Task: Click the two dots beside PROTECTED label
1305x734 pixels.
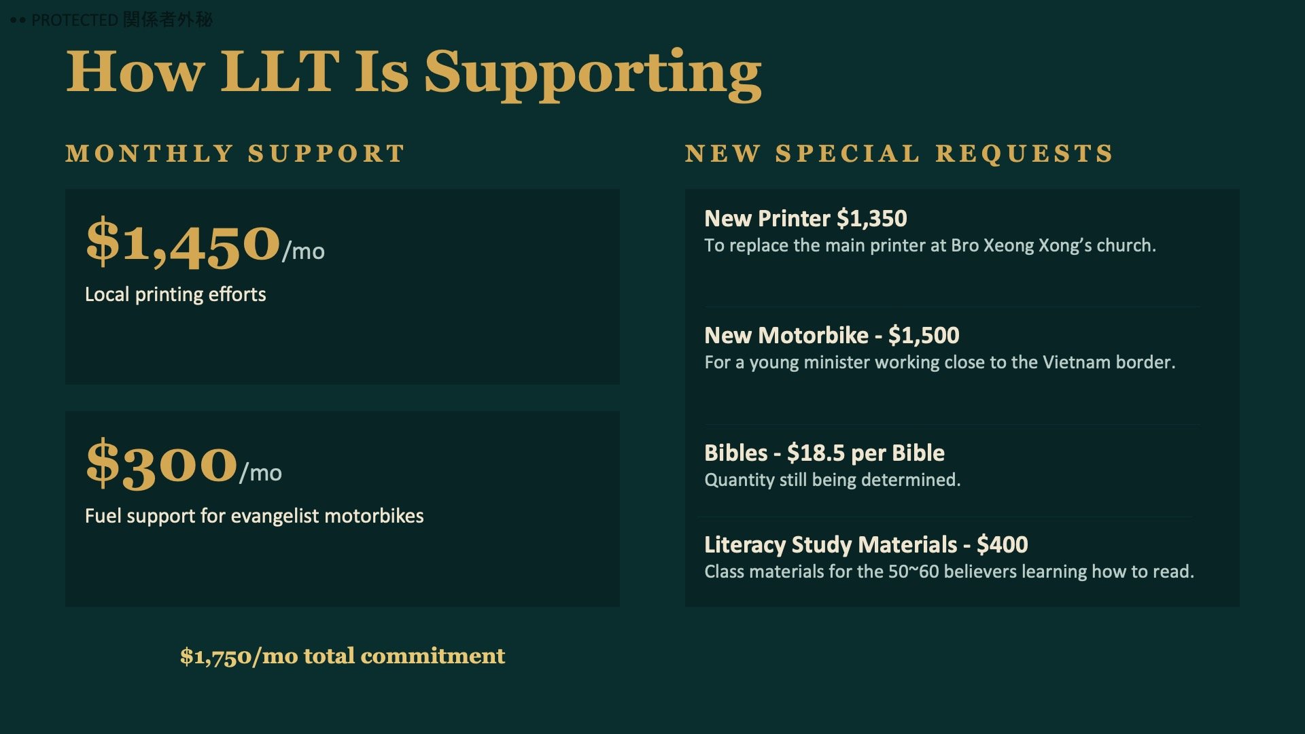Action: [18, 20]
